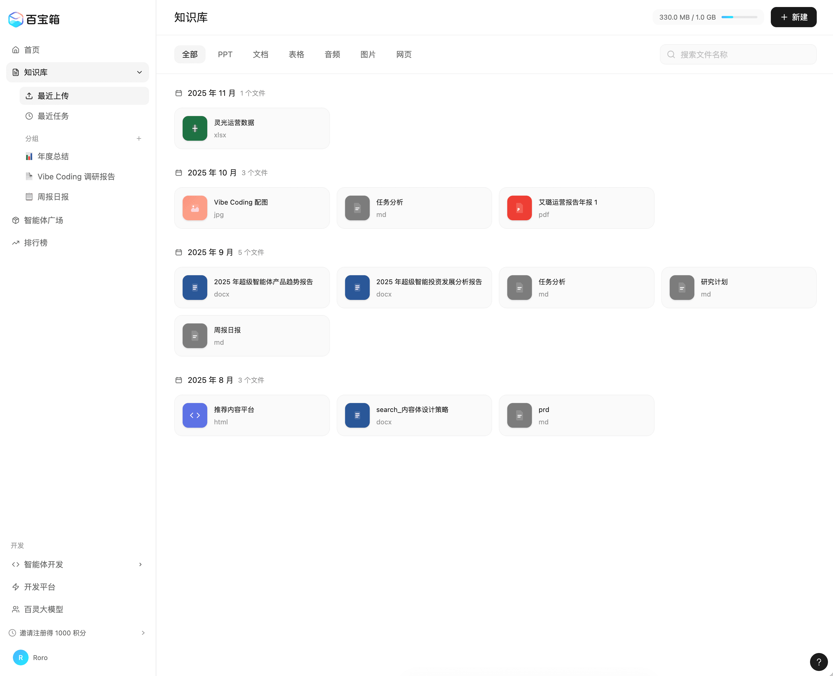Click the 百宝箱 logo icon
This screenshot has height=676, width=833.
pyautogui.click(x=16, y=19)
